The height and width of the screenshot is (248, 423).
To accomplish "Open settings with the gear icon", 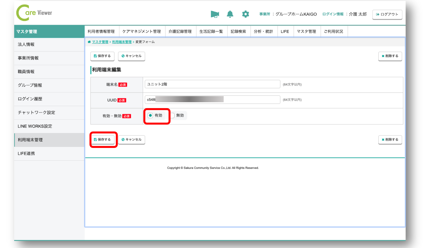I will pos(245,14).
